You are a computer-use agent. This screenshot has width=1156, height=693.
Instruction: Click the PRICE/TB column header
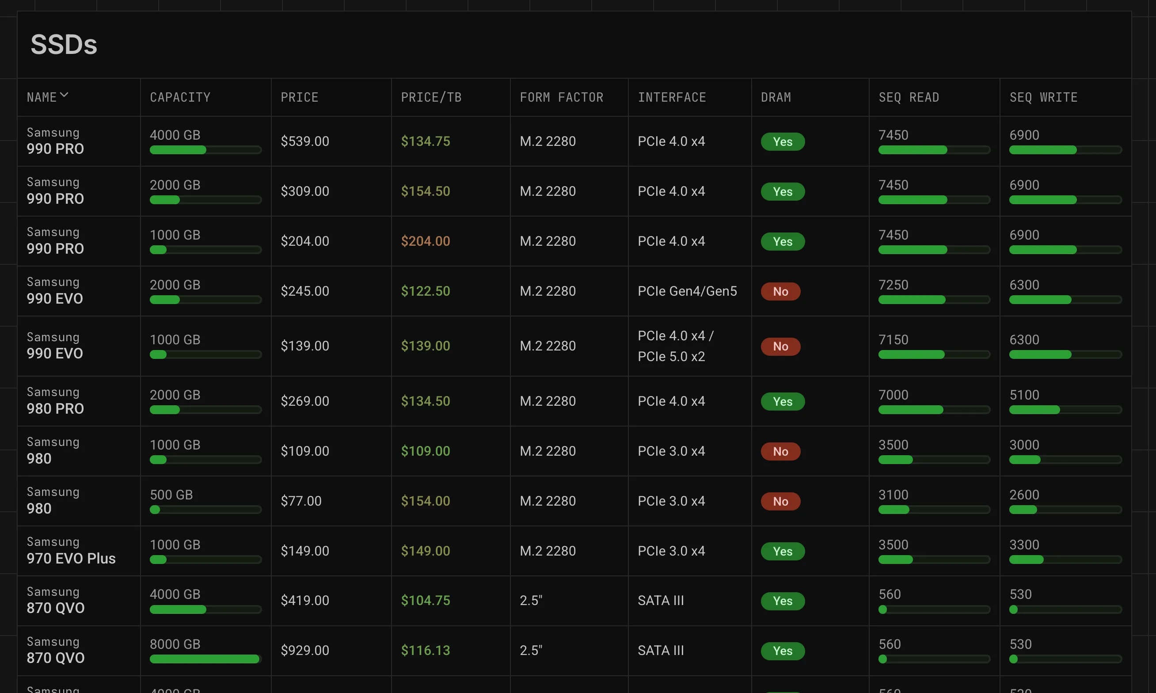pos(431,97)
